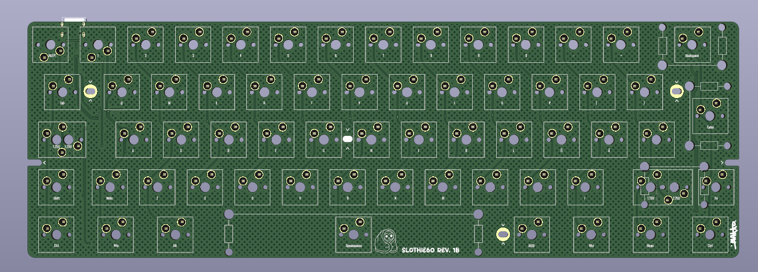Select the AltGr key switch footprint
Image resolution: width=758 pixels, height=272 pixels.
pos(532,234)
